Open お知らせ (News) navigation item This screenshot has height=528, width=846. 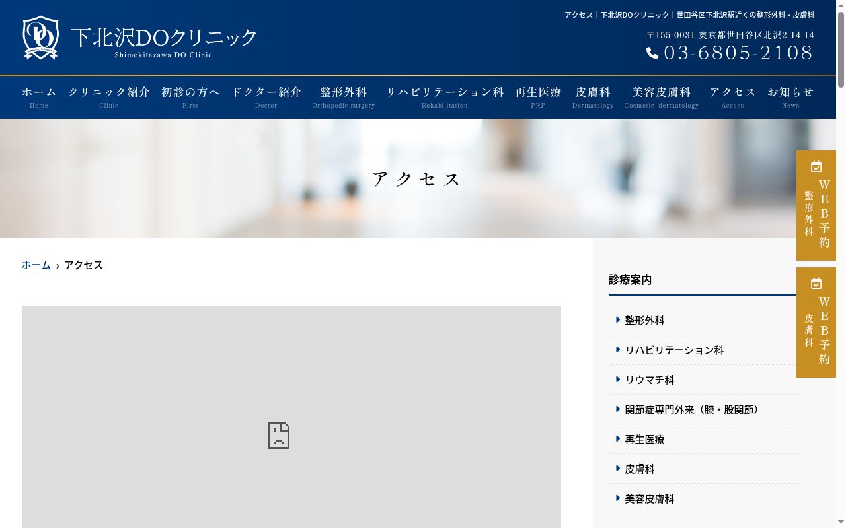(x=790, y=97)
